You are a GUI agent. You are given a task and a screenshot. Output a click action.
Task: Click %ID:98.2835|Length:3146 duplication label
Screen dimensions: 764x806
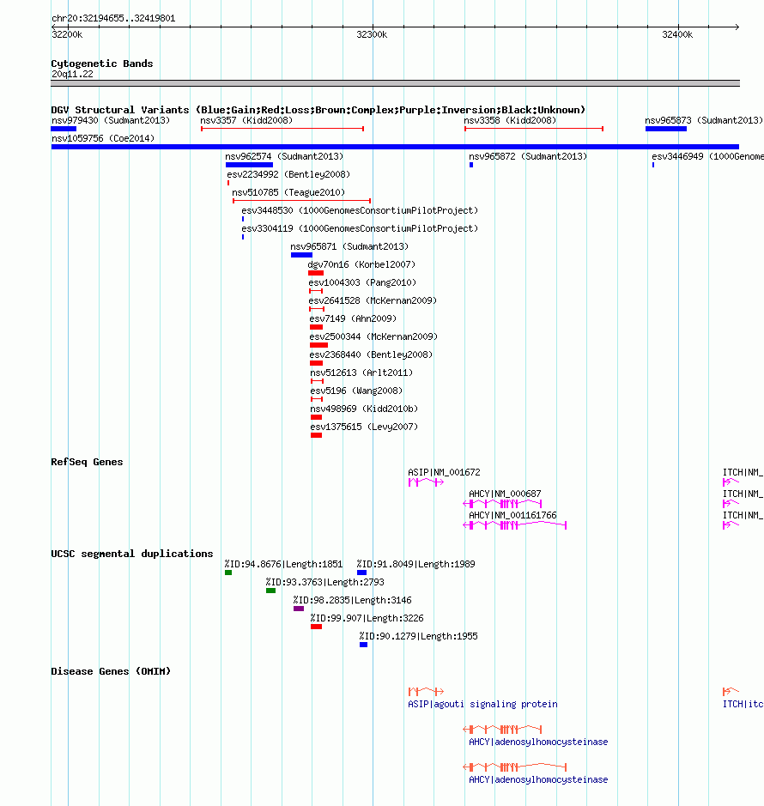click(x=352, y=600)
